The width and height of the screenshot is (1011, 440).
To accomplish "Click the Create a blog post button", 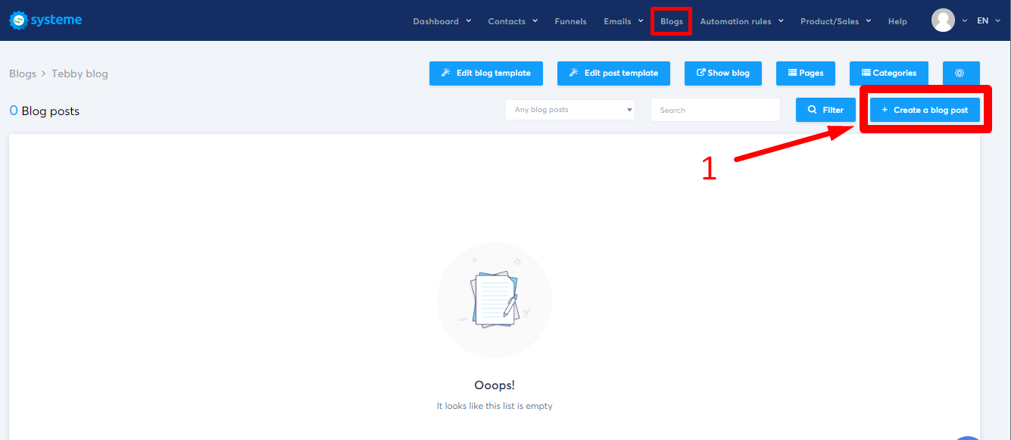I will pyautogui.click(x=925, y=109).
